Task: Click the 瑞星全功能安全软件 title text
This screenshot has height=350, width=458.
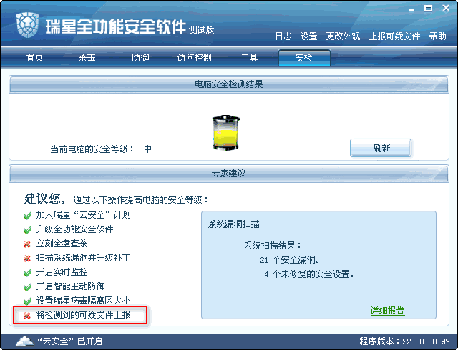Action: (116, 26)
